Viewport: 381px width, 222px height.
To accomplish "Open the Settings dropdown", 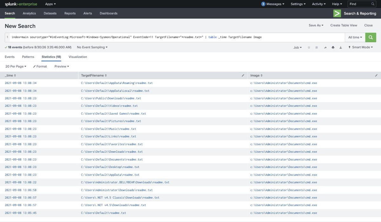I will [298, 4].
